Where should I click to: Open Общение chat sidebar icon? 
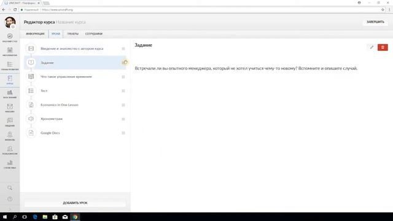point(10,122)
